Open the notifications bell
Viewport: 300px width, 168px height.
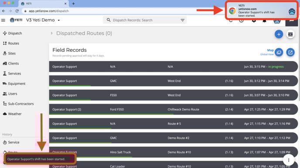coord(264,20)
